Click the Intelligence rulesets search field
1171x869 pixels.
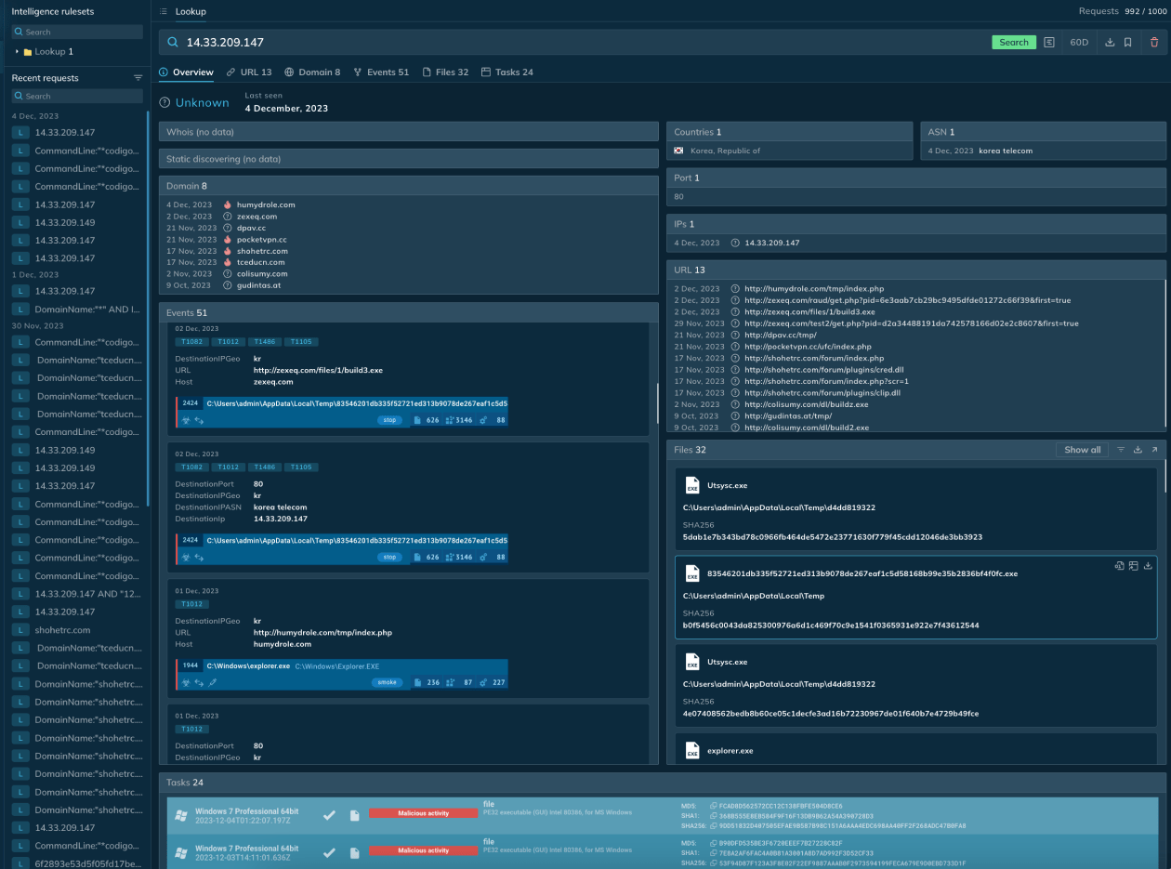point(77,32)
